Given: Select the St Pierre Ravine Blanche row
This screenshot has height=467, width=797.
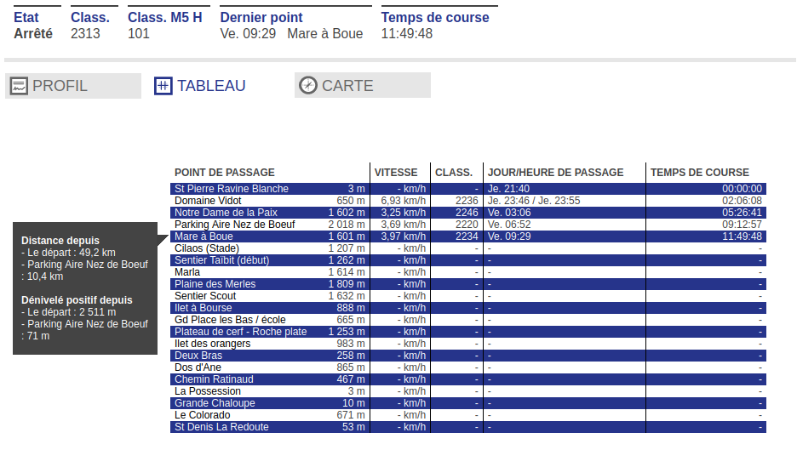Looking at the screenshot, I should [468, 189].
